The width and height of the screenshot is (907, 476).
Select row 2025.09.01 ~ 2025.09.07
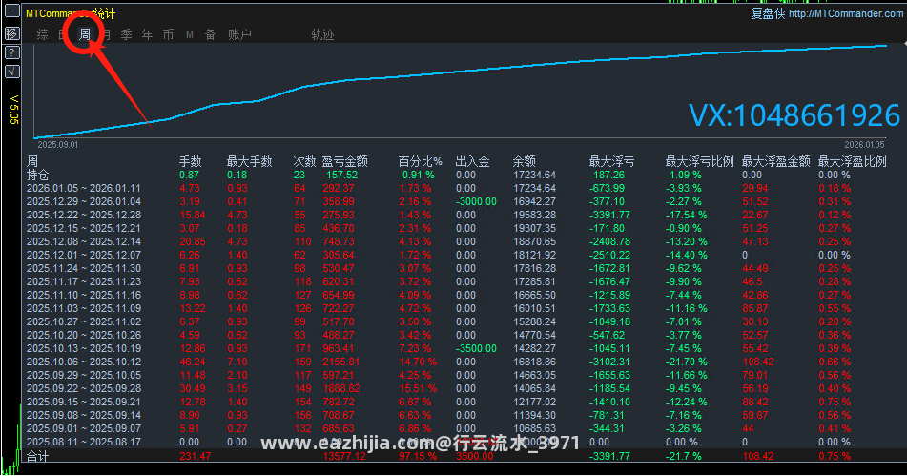click(83, 428)
